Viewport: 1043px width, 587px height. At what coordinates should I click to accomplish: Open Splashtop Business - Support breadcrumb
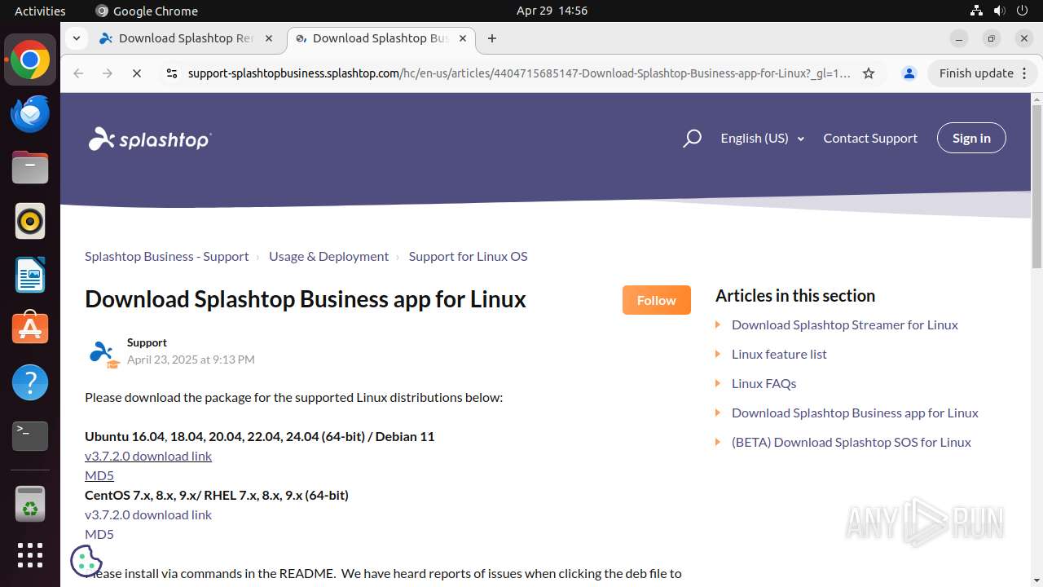coord(167,256)
